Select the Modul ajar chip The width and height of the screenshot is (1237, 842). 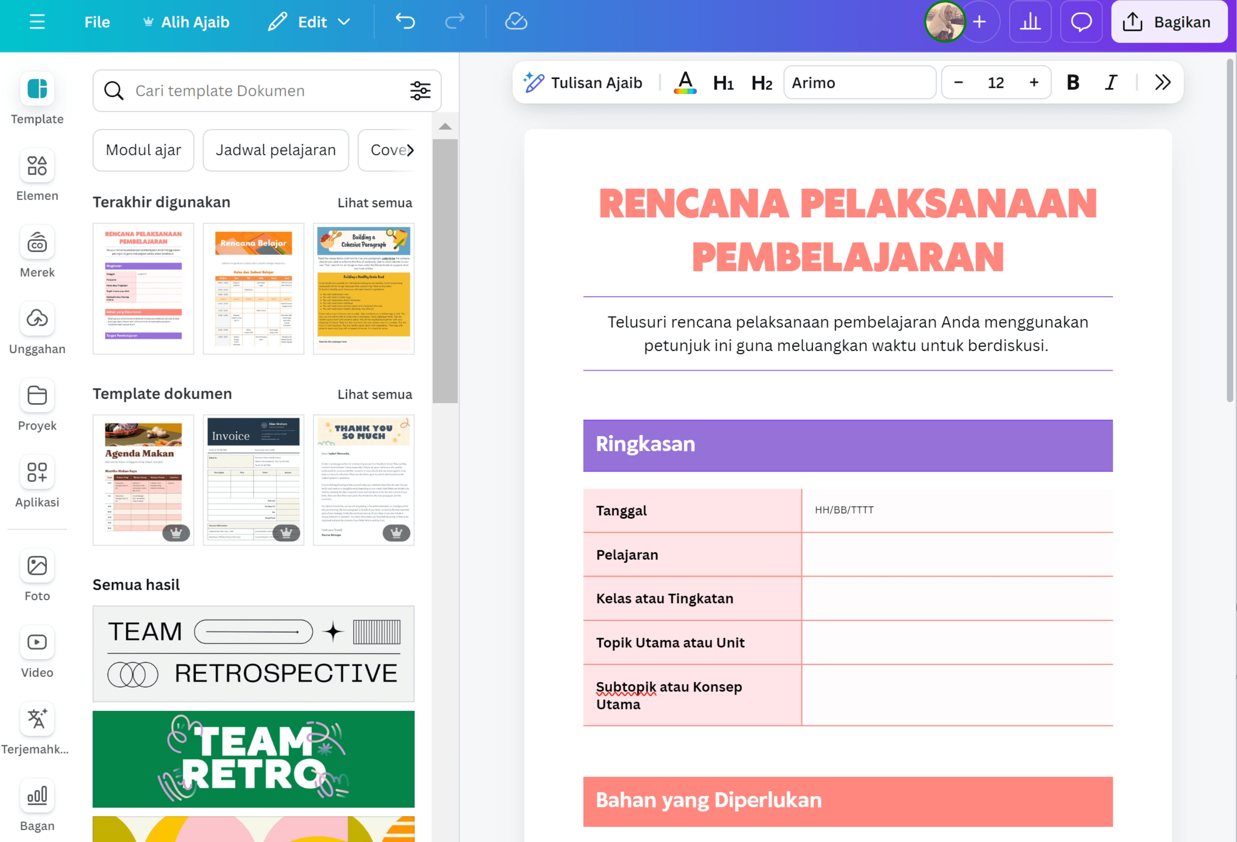click(143, 150)
